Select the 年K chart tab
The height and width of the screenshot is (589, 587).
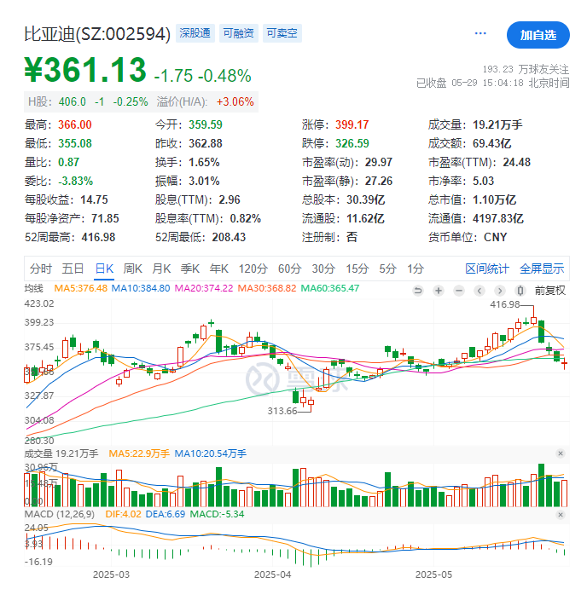(x=219, y=269)
